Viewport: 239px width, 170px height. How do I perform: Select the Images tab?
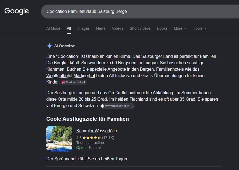coord(83,28)
